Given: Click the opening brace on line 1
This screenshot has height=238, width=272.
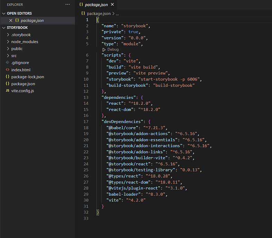Looking at the screenshot, I should (x=98, y=20).
